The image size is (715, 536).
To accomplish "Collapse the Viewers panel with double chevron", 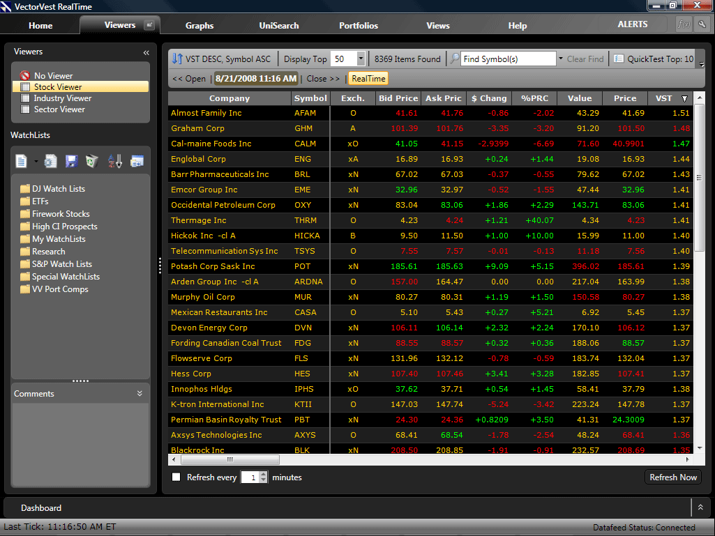I will (x=146, y=52).
